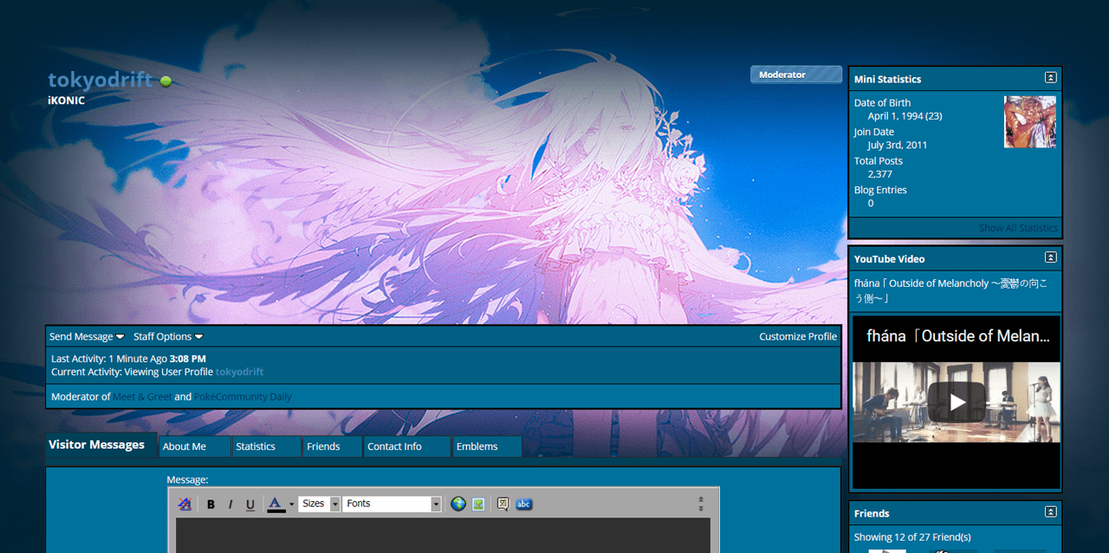Viewport: 1109px width, 553px height.
Task: Insert a link with globe icon
Action: 458,504
